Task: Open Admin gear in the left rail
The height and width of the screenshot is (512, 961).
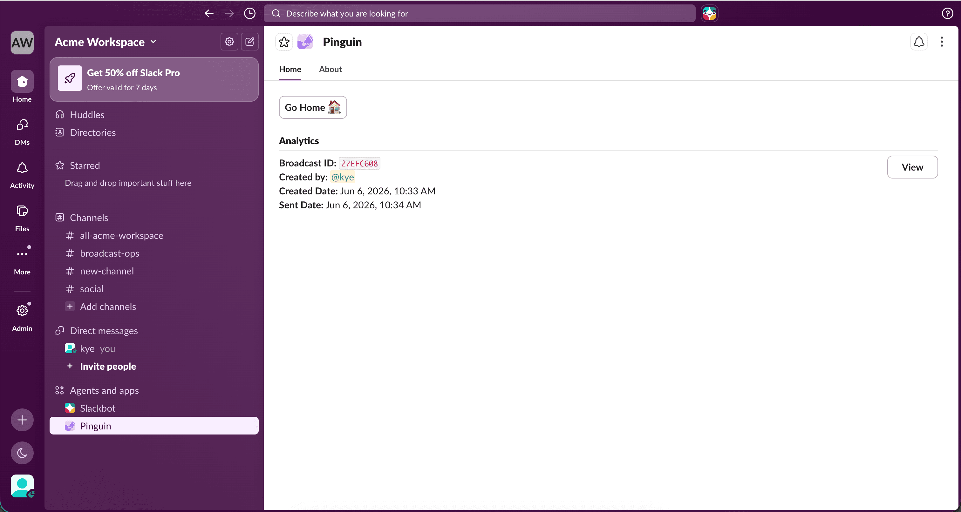Action: pyautogui.click(x=22, y=317)
